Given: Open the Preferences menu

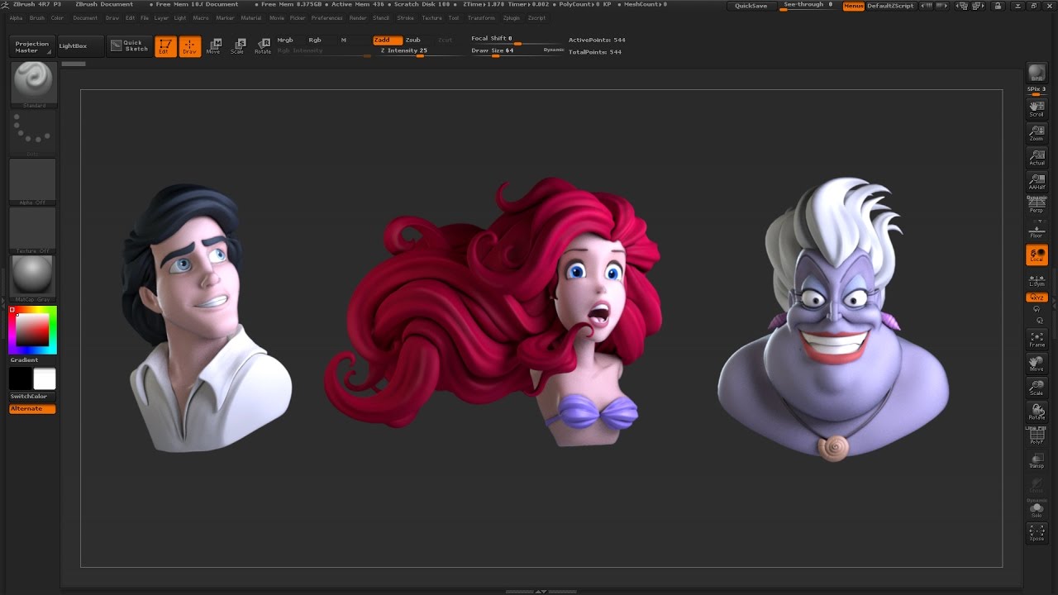Looking at the screenshot, I should (326, 17).
